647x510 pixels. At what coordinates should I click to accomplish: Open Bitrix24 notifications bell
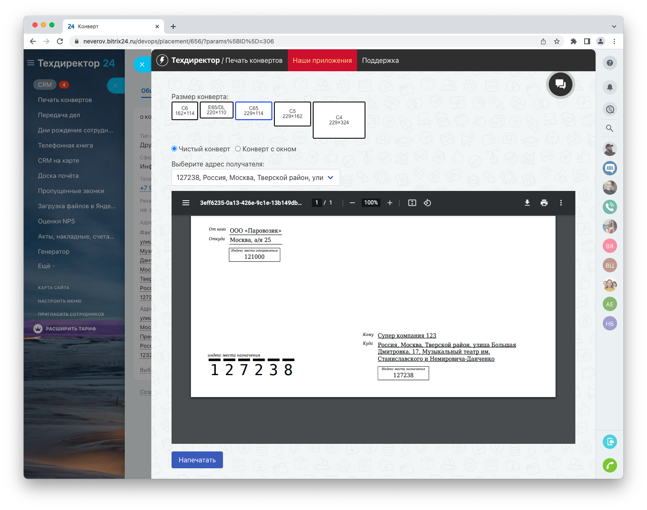(609, 87)
